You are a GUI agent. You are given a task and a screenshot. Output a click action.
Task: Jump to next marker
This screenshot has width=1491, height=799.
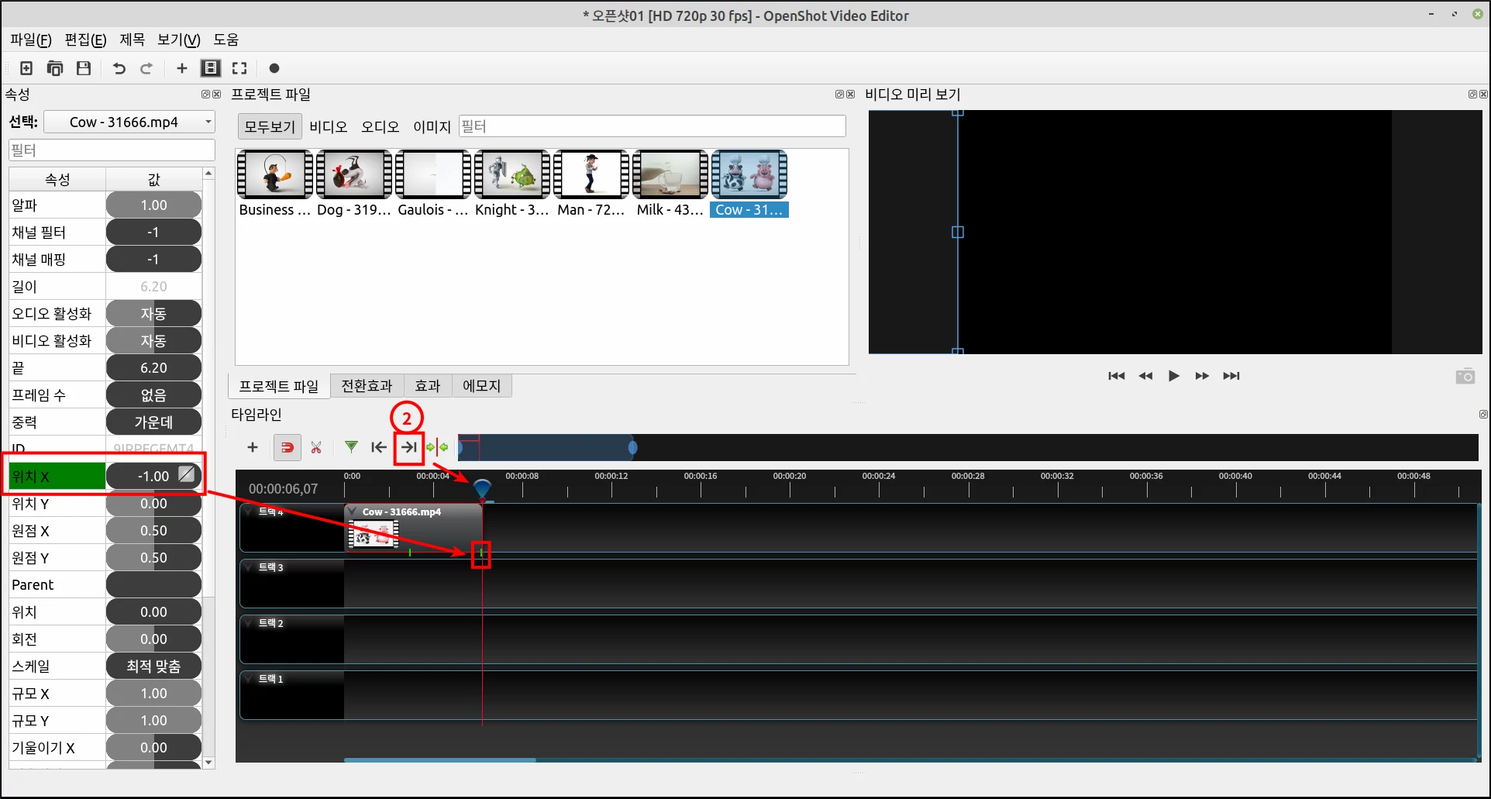[x=408, y=447]
